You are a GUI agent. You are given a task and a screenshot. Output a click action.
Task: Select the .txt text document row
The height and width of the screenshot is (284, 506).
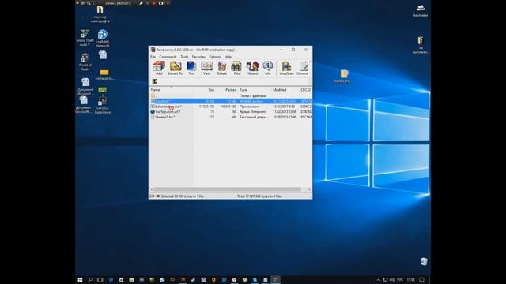(231, 117)
